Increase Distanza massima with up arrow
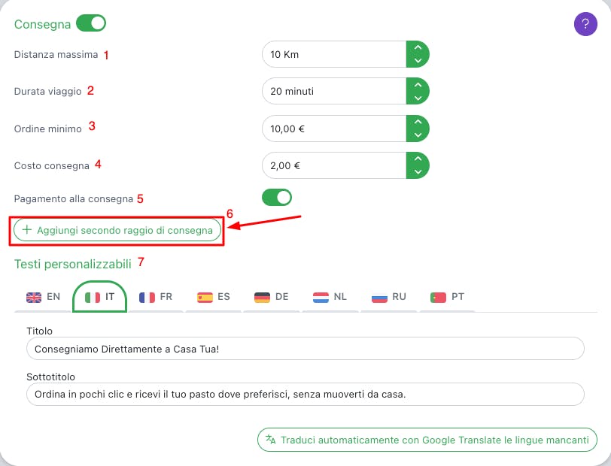611x466 pixels. 418,47
